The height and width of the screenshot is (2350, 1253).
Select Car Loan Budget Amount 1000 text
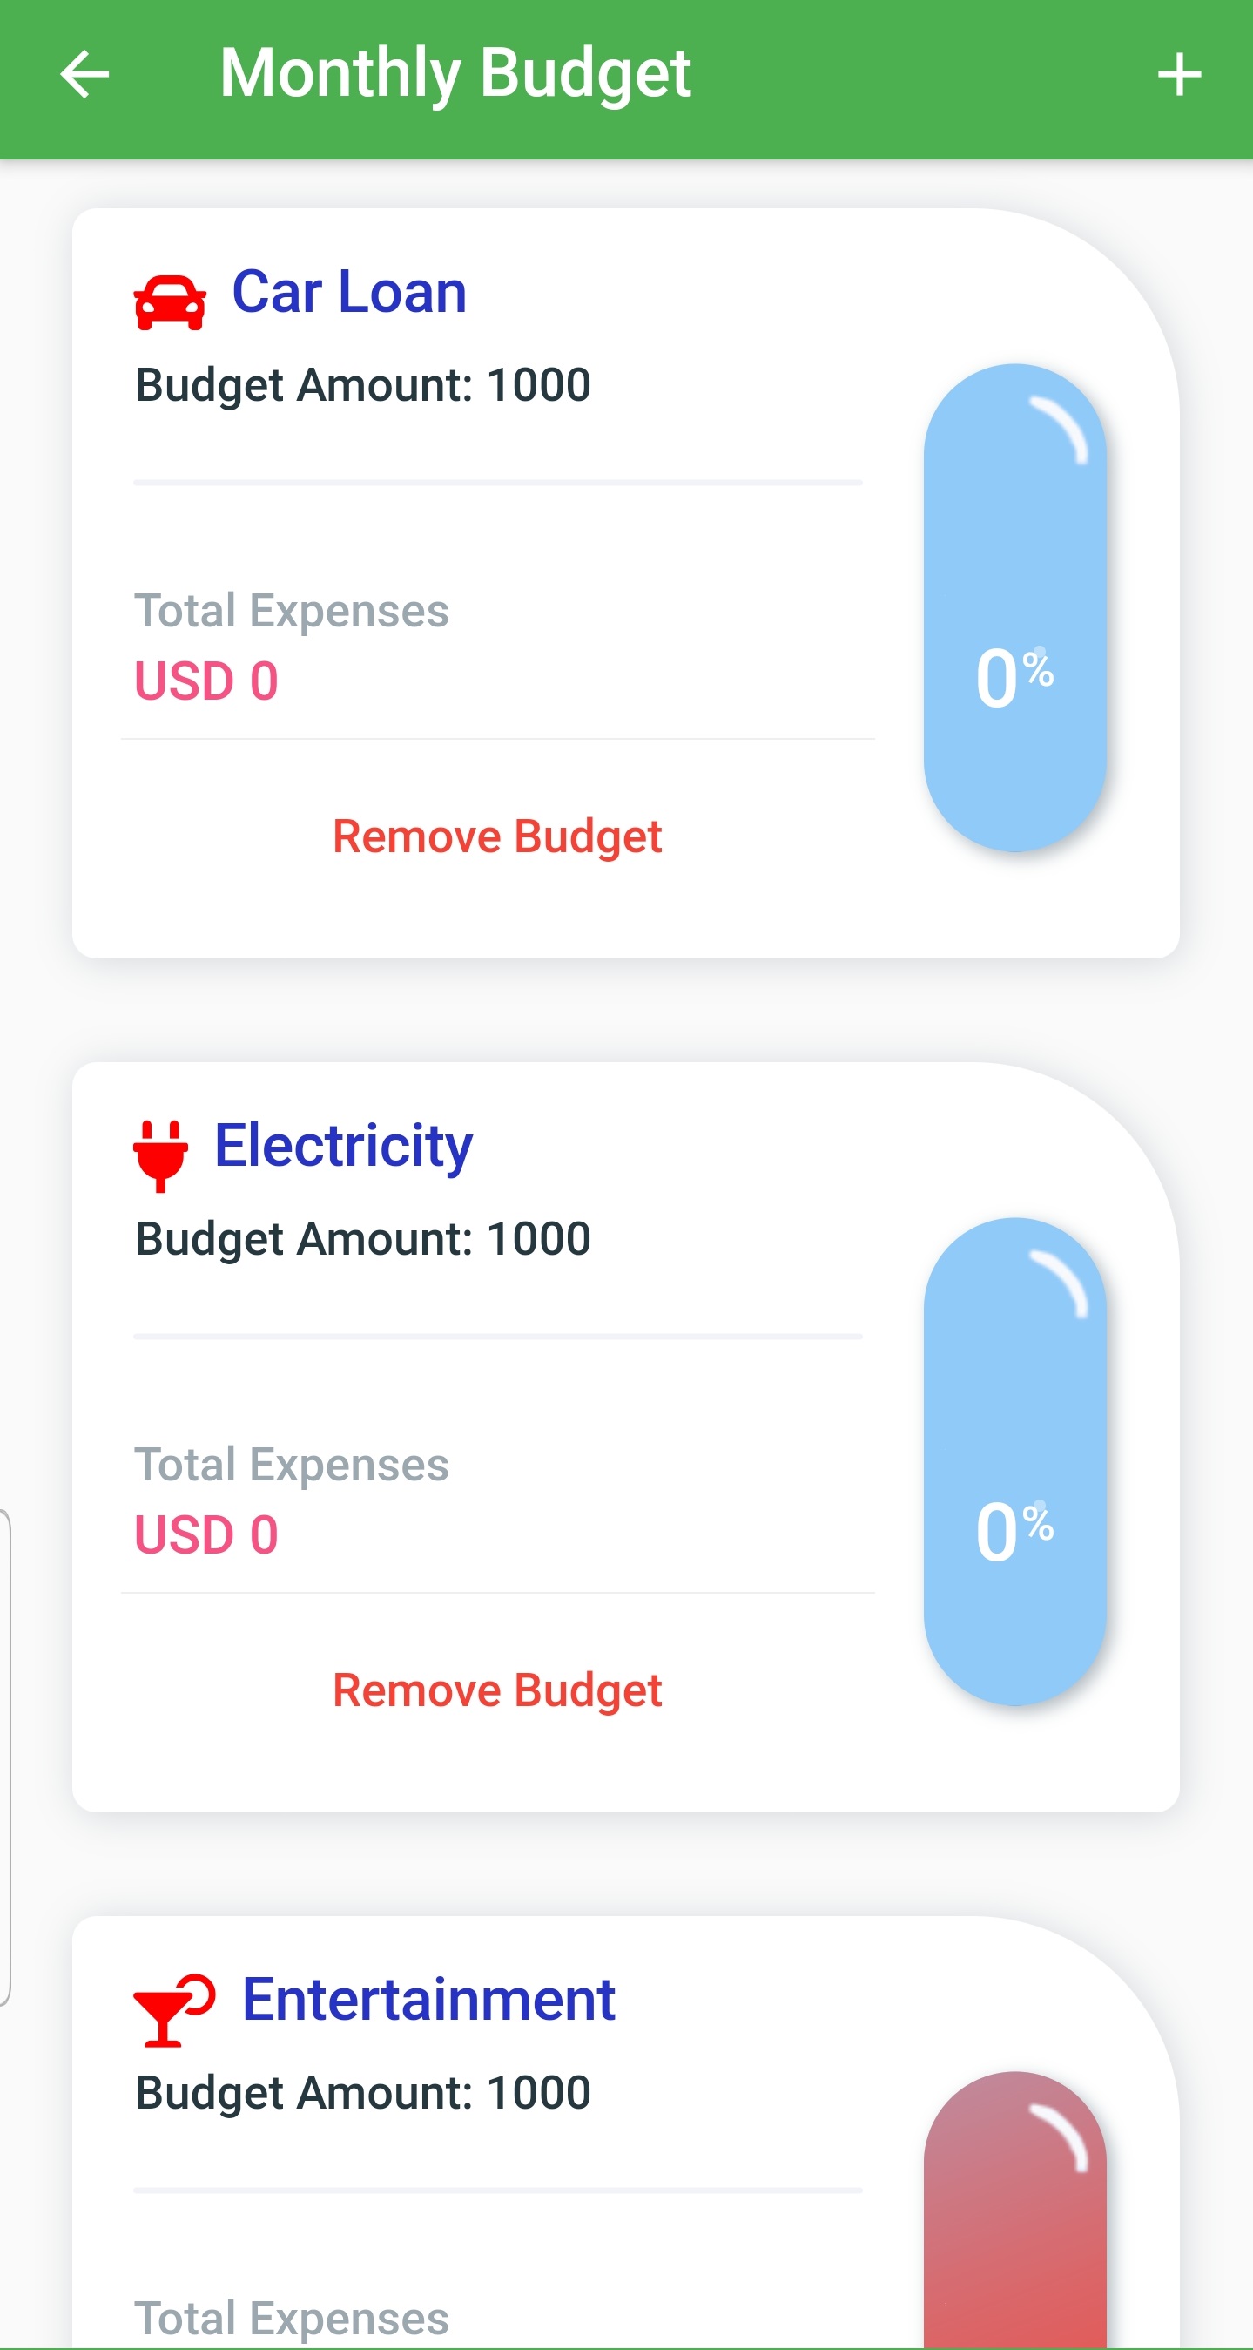[363, 385]
